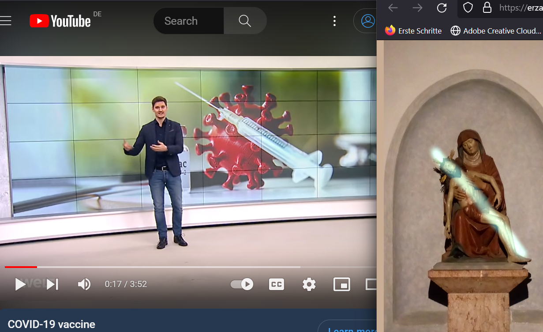Open Firefox tracking protection shield
Viewport: 543px width, 332px height.
click(468, 8)
